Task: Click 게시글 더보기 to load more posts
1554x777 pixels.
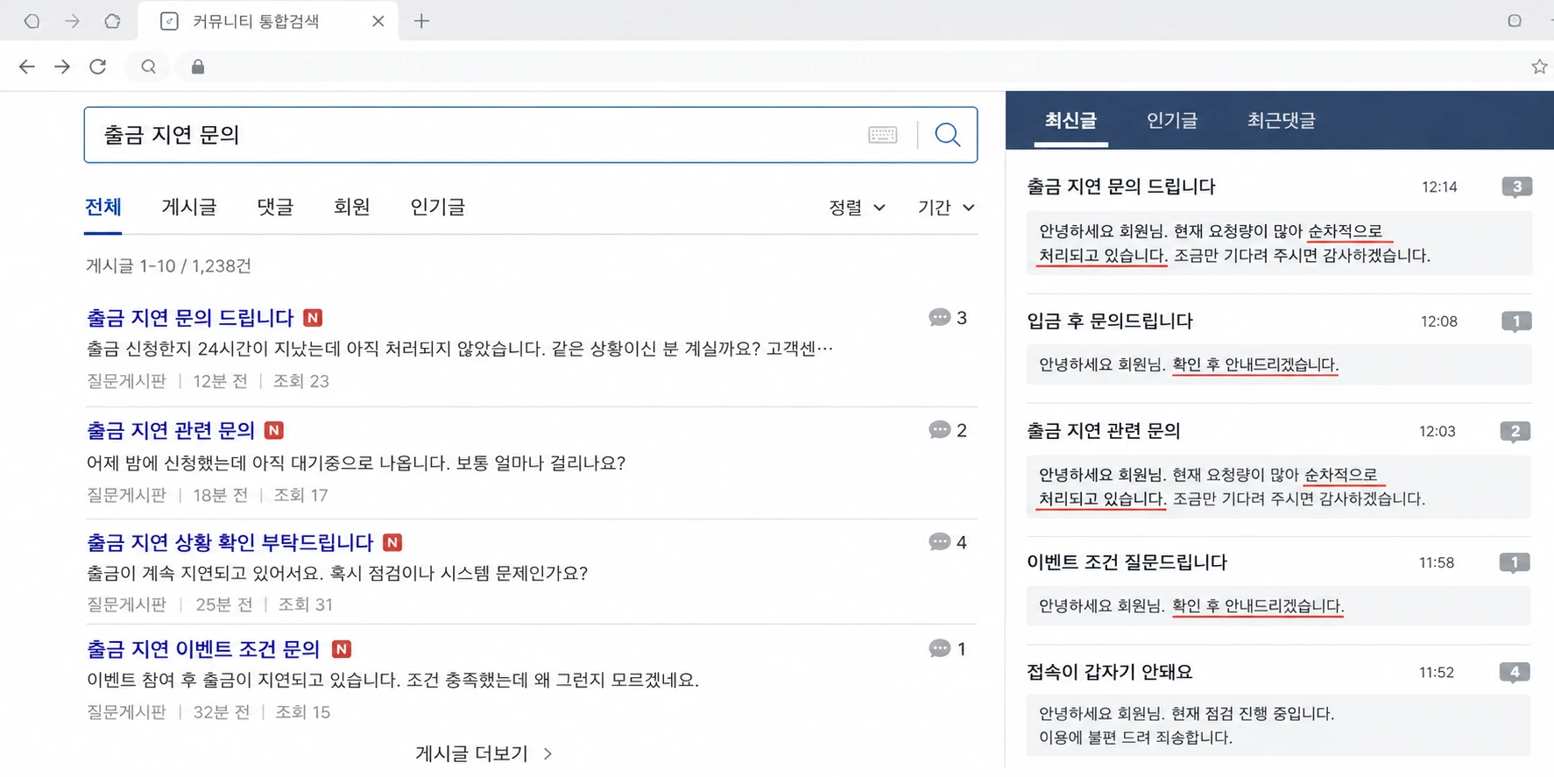Action: tap(484, 753)
